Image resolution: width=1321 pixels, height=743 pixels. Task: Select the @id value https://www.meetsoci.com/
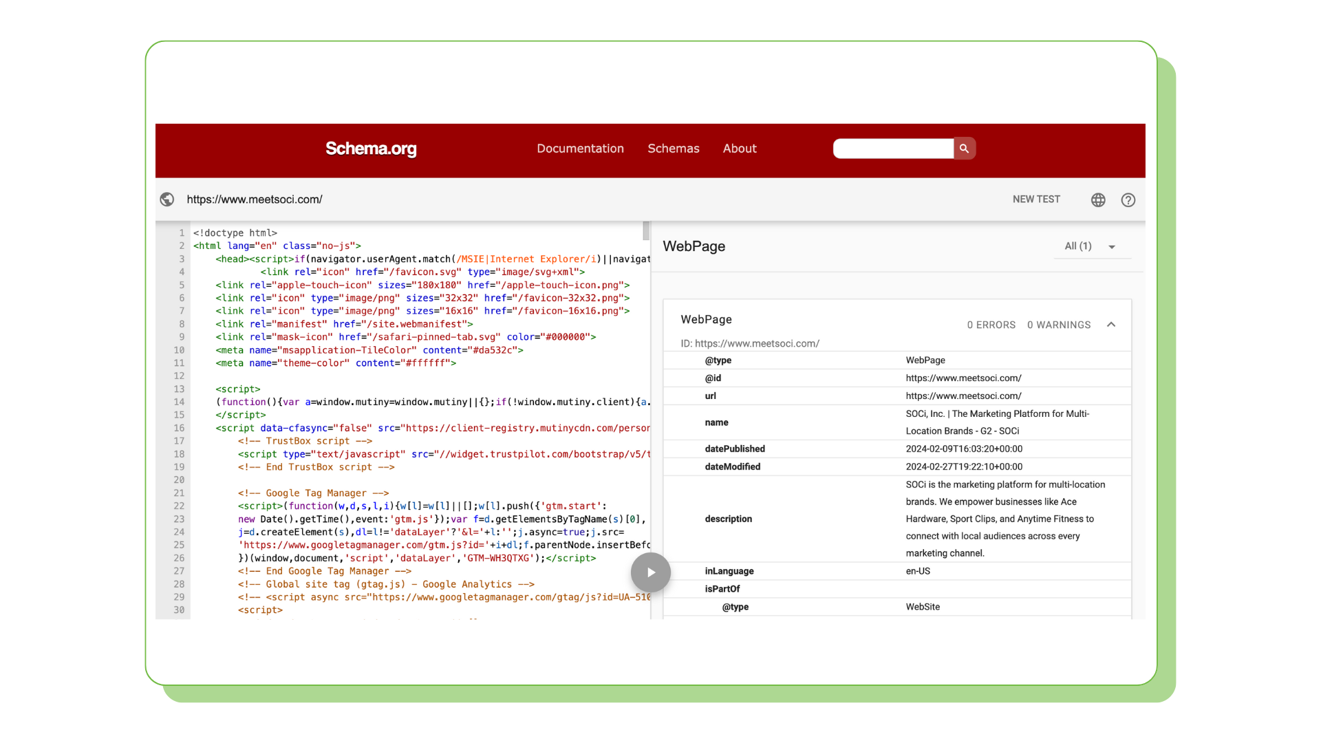coord(963,378)
